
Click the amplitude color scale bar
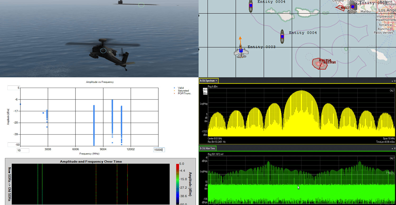(178, 184)
